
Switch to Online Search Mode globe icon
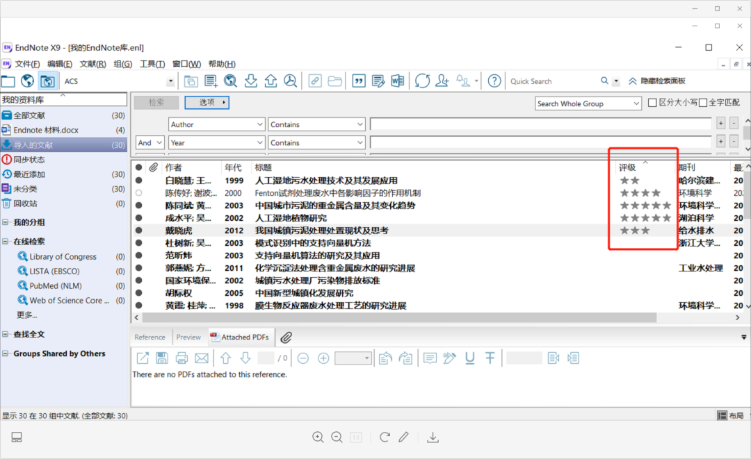[x=27, y=81]
